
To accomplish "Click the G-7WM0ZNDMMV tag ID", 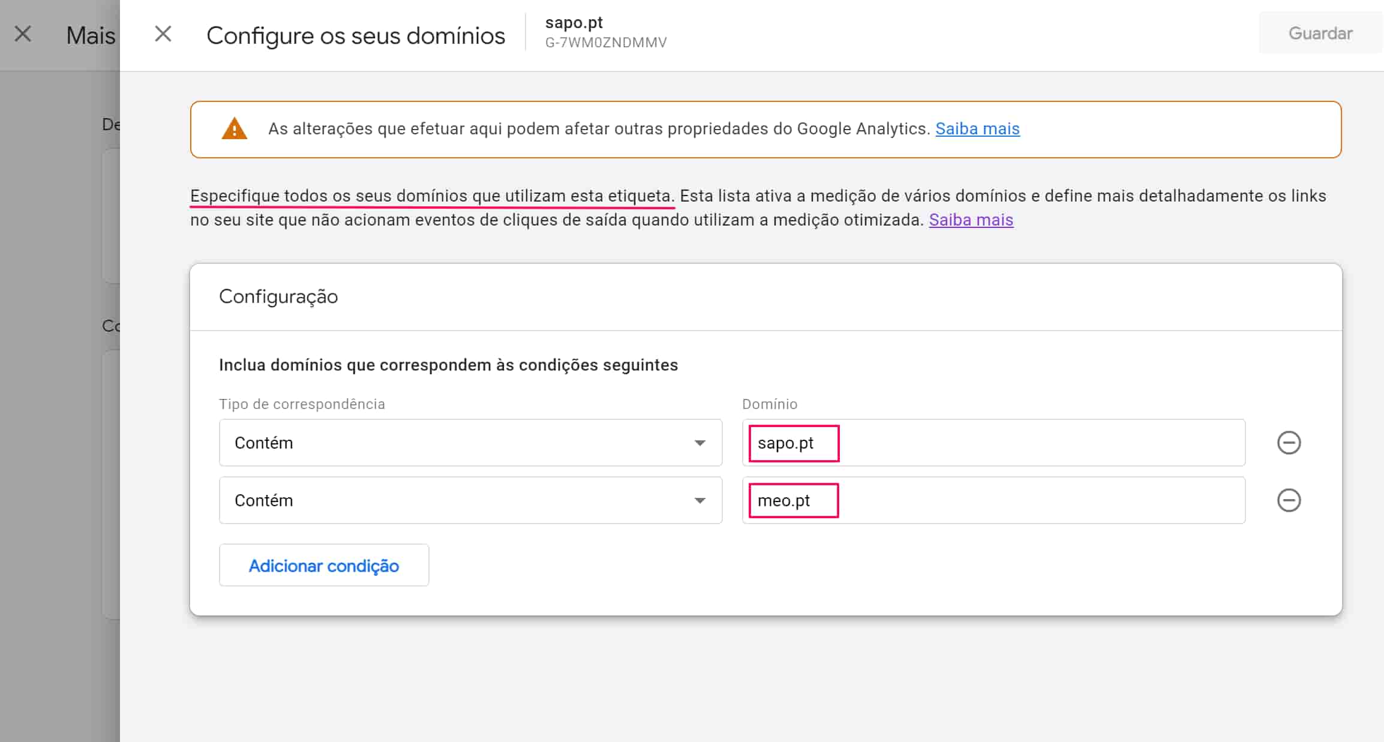I will [606, 43].
